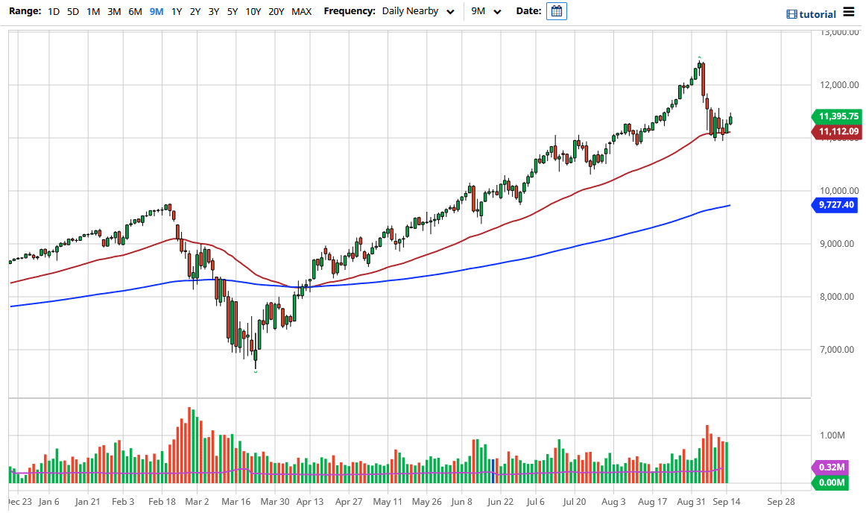Select the 5D range
866x513 pixels.
pyautogui.click(x=72, y=12)
